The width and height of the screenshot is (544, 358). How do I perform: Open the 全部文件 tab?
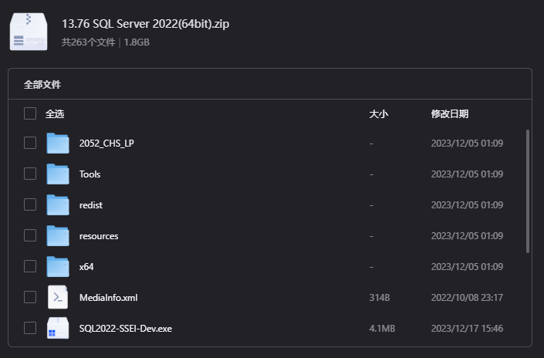42,84
